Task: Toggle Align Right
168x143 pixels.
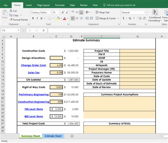Action: pyautogui.click(x=81, y=18)
